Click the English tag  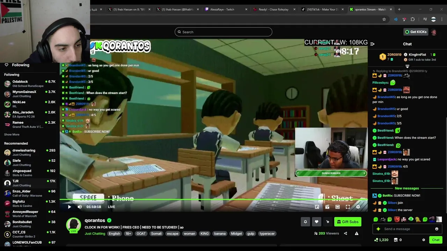[x=114, y=234]
